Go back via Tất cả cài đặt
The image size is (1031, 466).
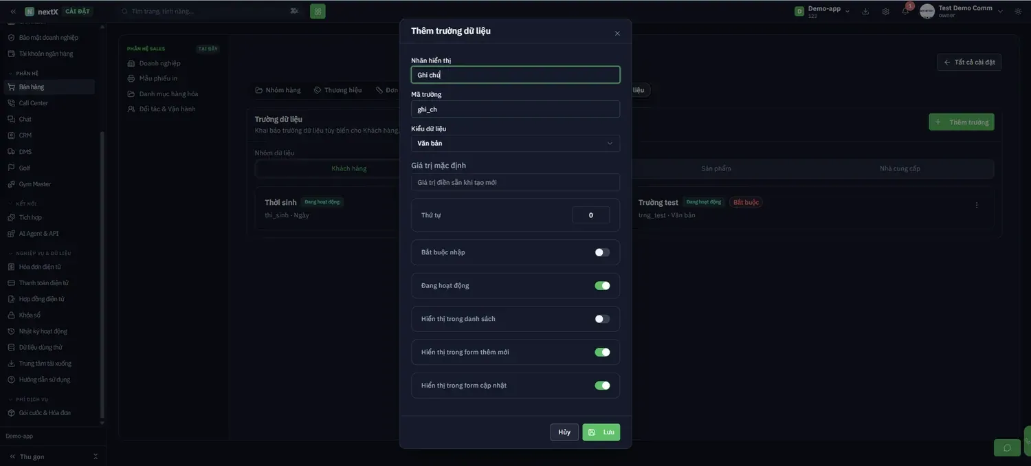[969, 62]
